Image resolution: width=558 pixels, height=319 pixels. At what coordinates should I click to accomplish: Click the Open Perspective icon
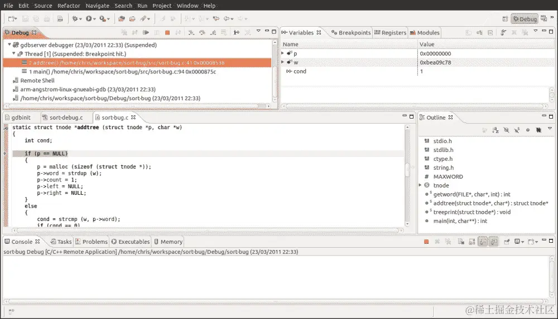(x=505, y=19)
